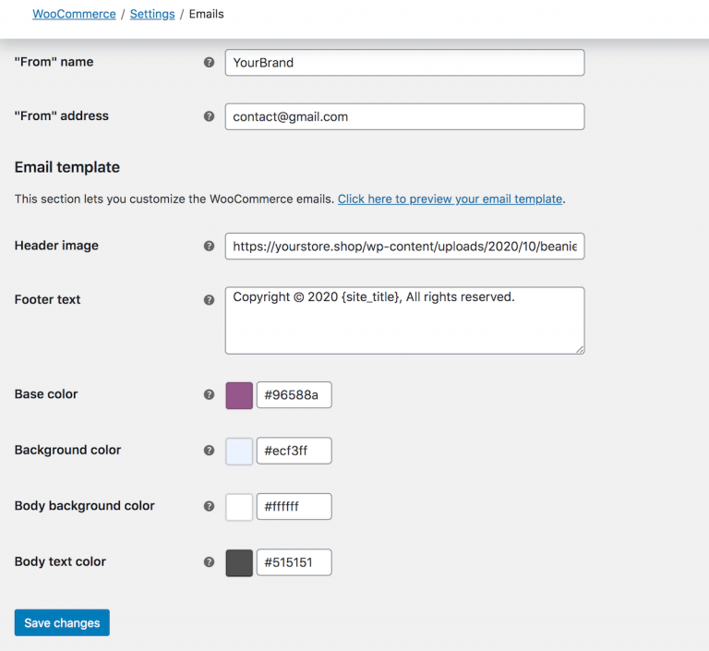Select the Base color hex field #96588a
This screenshot has height=651, width=709.
tap(294, 395)
